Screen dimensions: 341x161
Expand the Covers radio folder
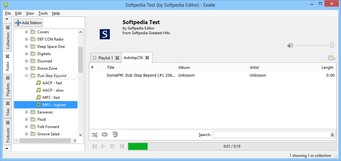click(27, 32)
